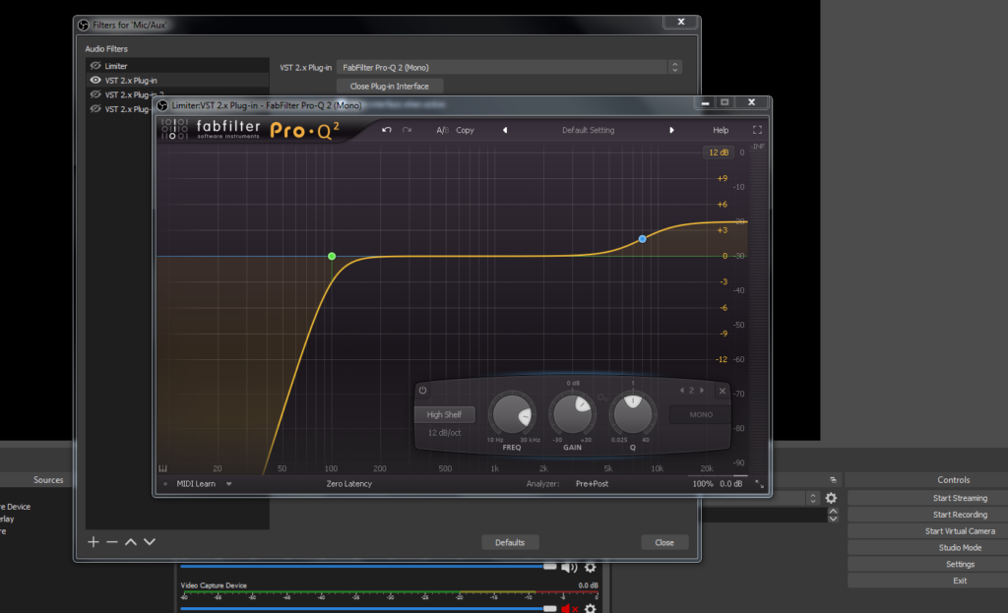This screenshot has width=1008, height=613.
Task: Toggle visibility of Limiter filter
Action: coord(95,66)
